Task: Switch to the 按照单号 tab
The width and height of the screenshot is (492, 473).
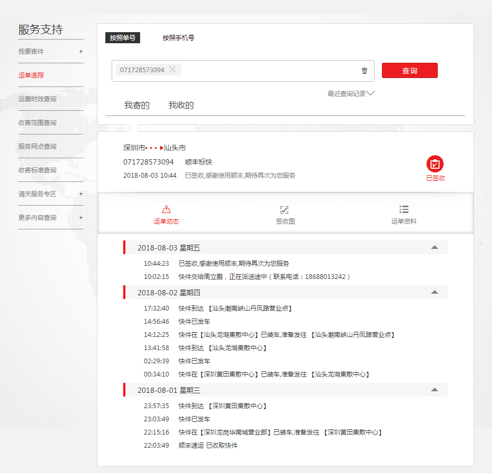Action: [x=123, y=37]
